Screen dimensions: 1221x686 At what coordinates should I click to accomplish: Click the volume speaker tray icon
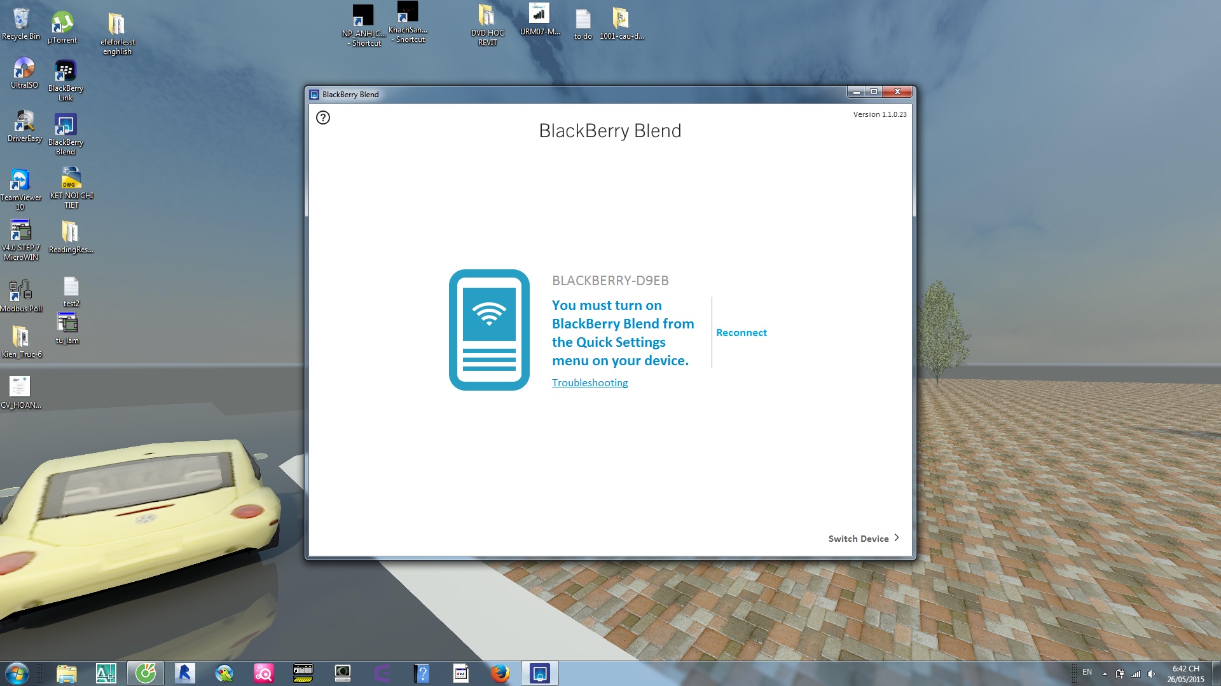(1151, 674)
